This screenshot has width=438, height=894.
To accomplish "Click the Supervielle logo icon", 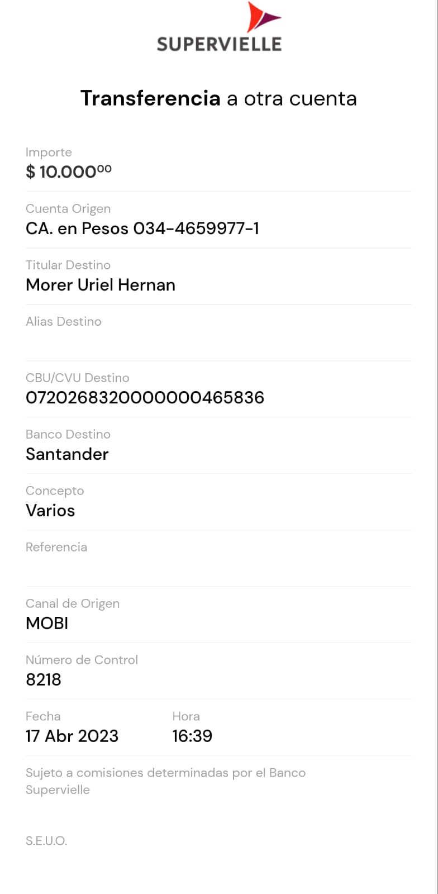I will tap(261, 17).
